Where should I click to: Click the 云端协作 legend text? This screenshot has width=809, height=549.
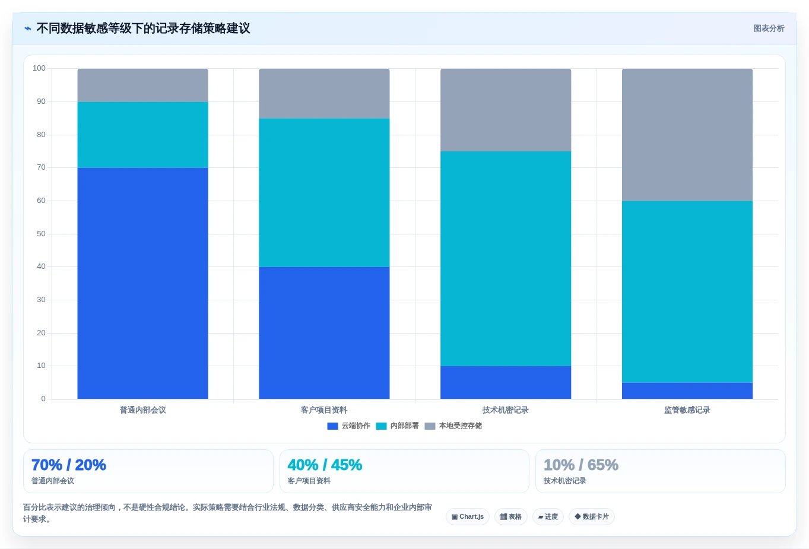tap(356, 426)
